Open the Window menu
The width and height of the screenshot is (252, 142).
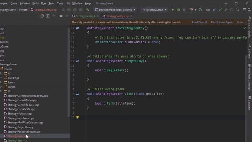[77, 4]
